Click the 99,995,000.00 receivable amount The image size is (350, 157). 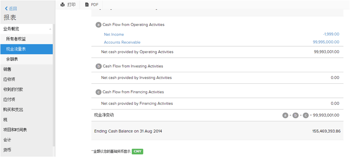tap(326, 42)
